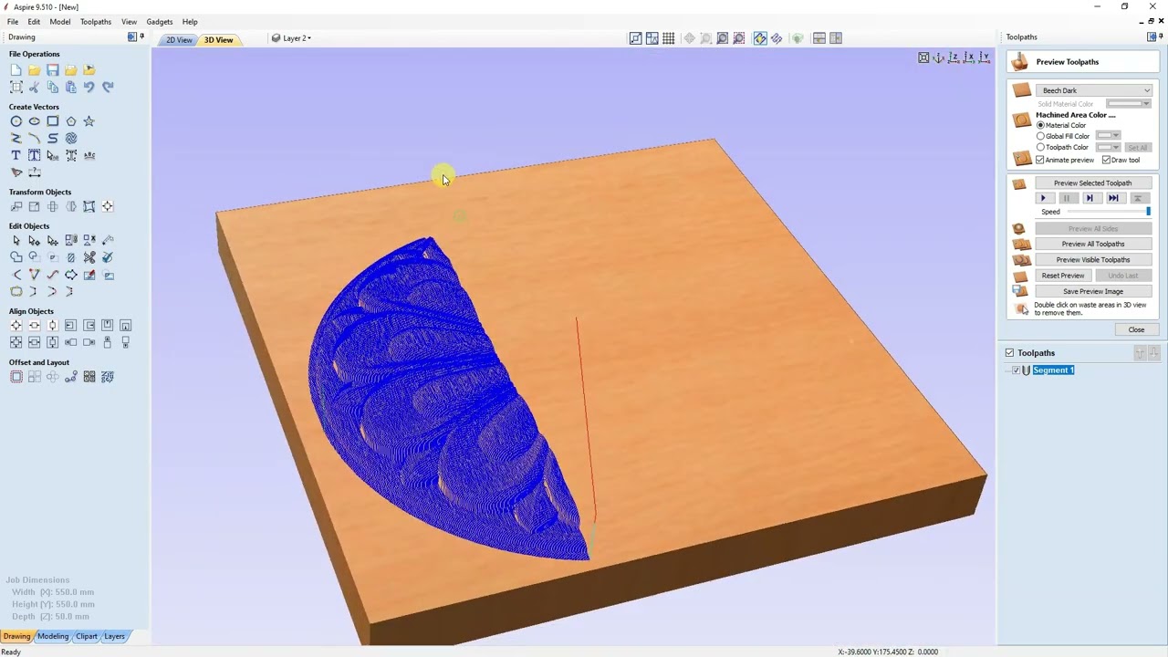Click Preview All Toolpaths button
The width and height of the screenshot is (1168, 657).
(1092, 244)
